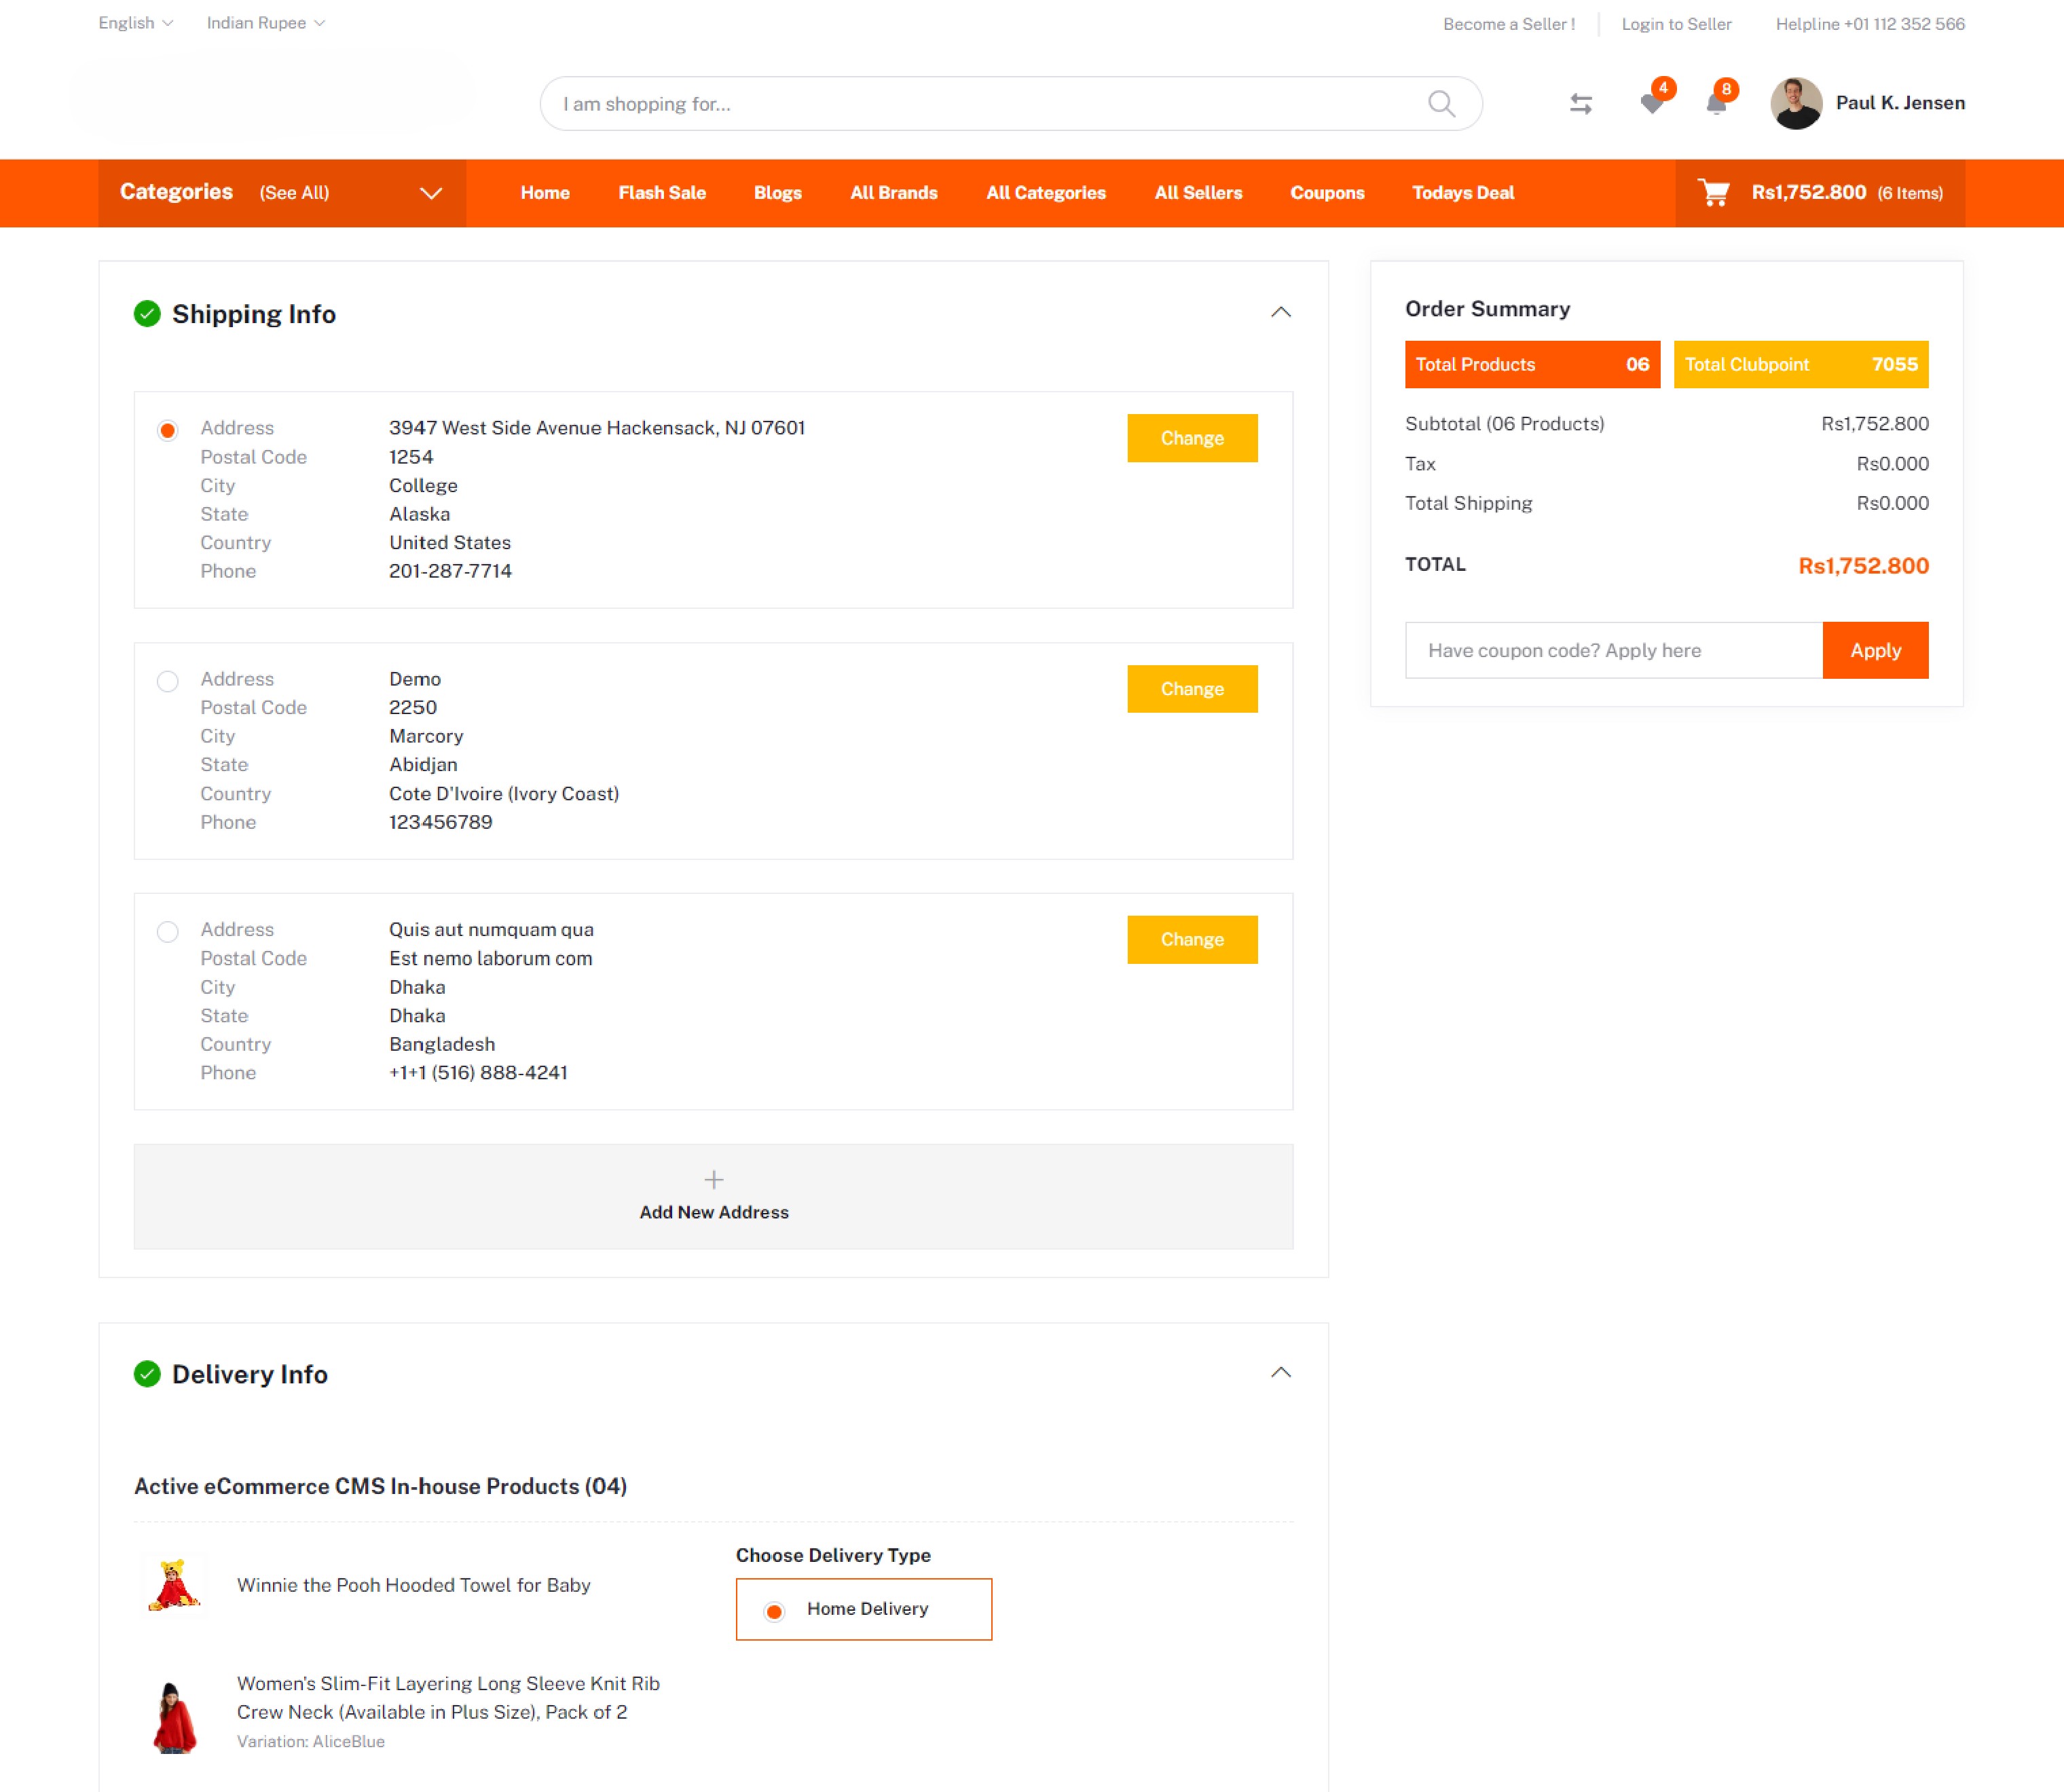Click the search magnifier icon
Screen dimensions: 2064x1792
[1440, 103]
